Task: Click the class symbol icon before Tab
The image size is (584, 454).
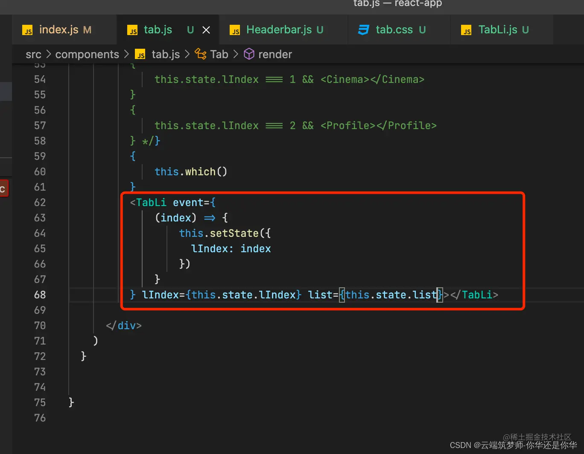Action: [201, 54]
